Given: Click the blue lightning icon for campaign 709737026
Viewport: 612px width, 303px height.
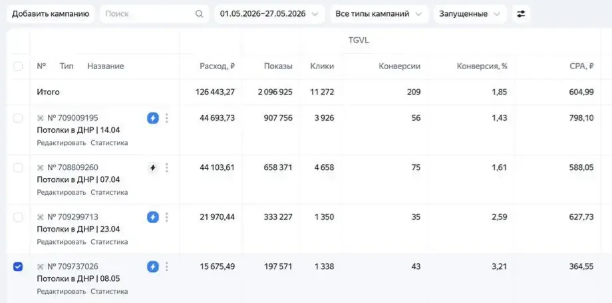Looking at the screenshot, I should [153, 266].
